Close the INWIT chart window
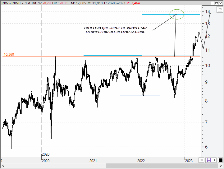 click(x=221, y=3)
